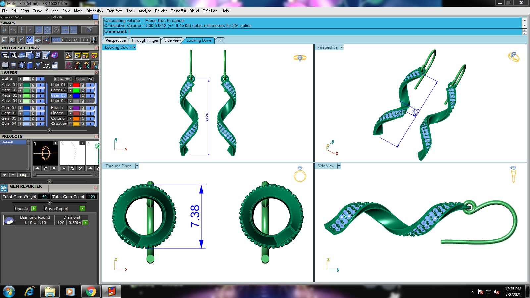Toggle visibility of the Gem 01 layer
Image resolution: width=530 pixels, height=298 pixels.
41,108
